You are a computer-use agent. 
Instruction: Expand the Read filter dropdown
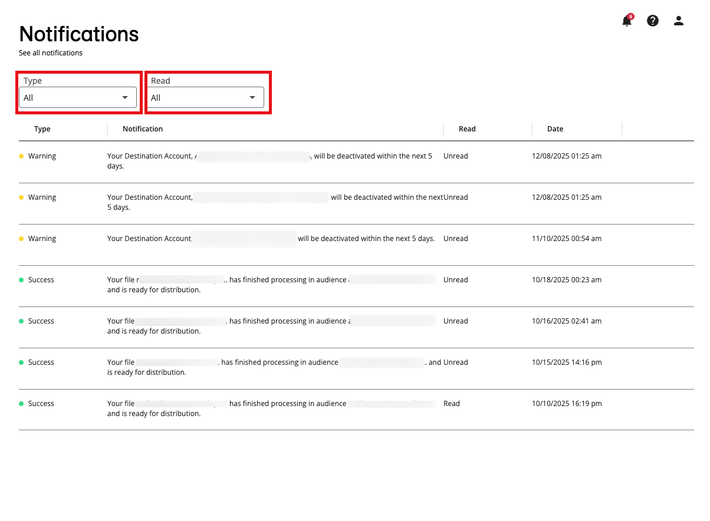coord(205,98)
